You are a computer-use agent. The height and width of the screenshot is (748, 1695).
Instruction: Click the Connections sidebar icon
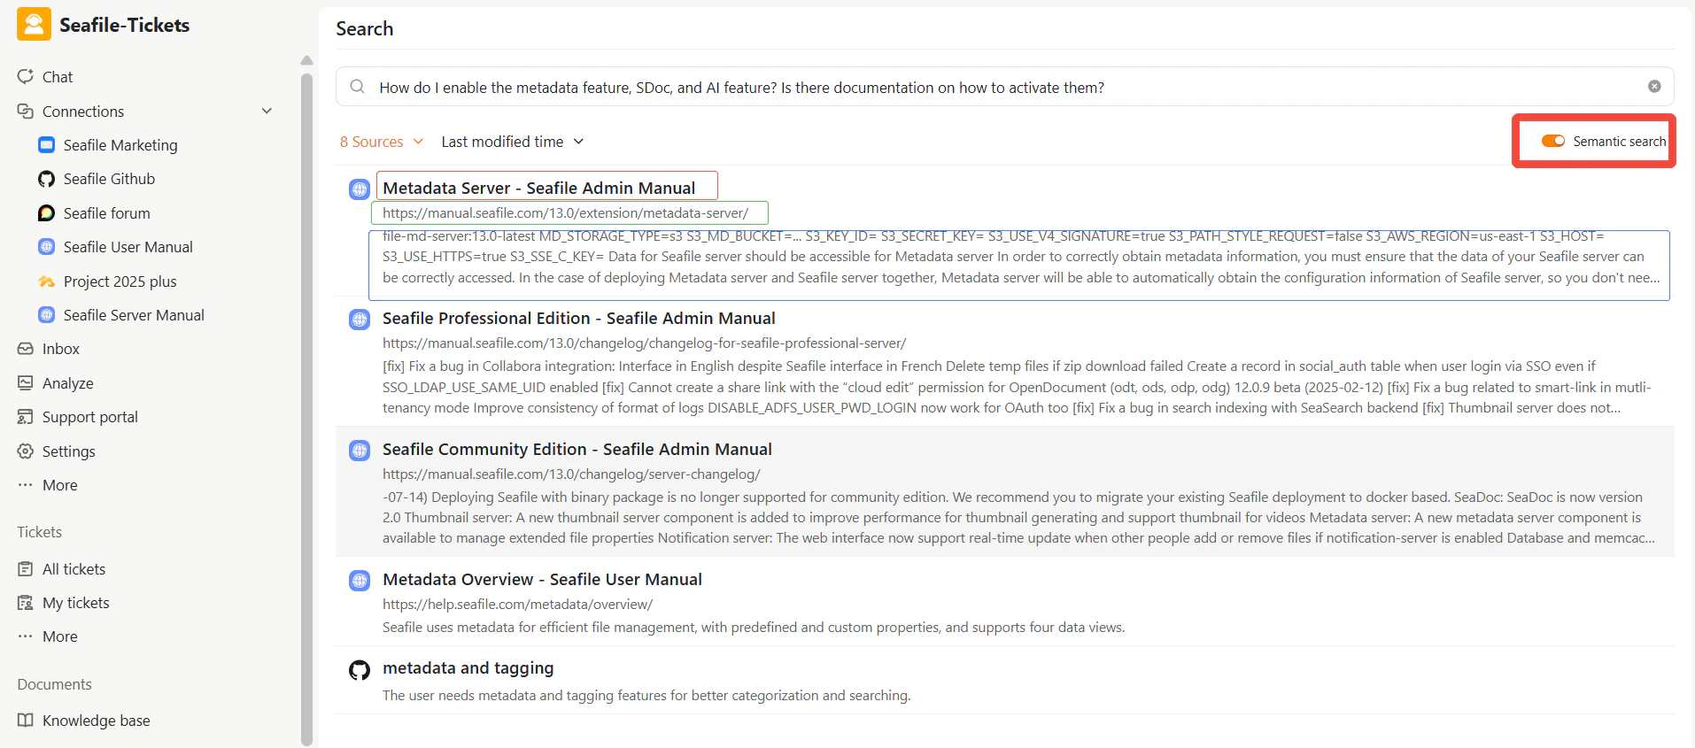click(x=26, y=112)
